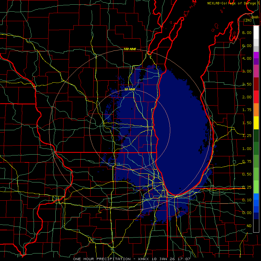
Task: Click the 0.50 legend value
Action: [247, 174]
